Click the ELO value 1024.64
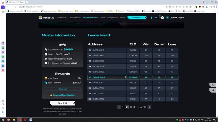 [x=133, y=77]
